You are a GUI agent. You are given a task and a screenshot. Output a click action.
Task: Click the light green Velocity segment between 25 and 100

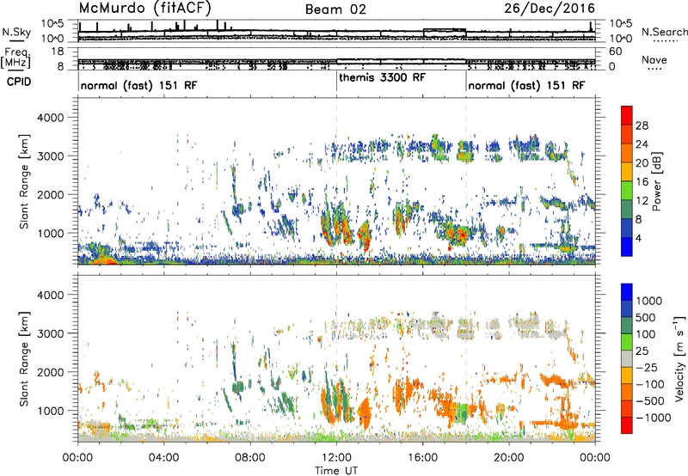tap(627, 342)
